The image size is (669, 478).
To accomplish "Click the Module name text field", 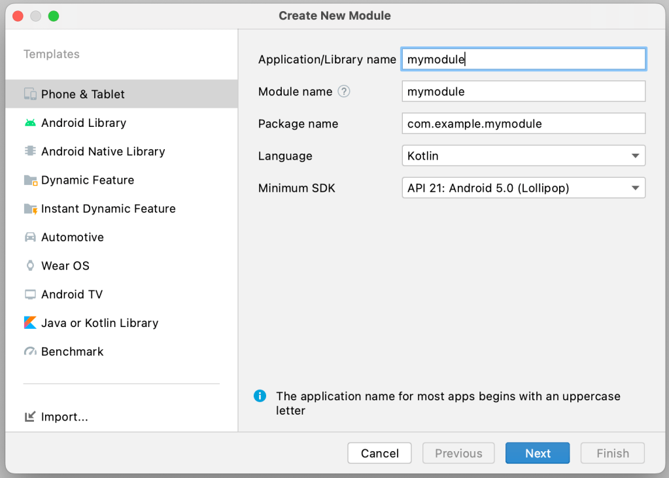I will click(x=523, y=92).
